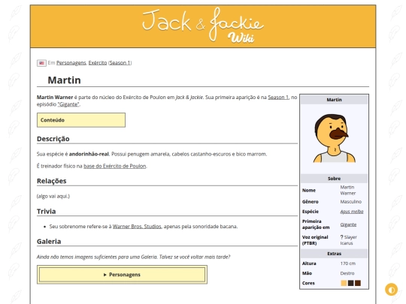Screen dimensions: 406x304
Task: Open the Exército category link
Action: (98, 63)
